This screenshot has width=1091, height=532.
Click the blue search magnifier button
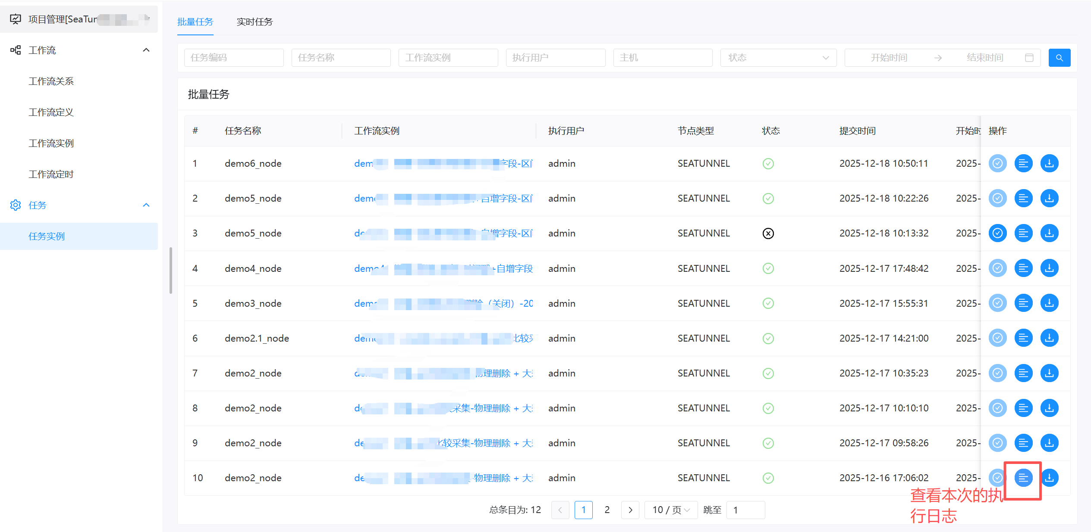[1059, 58]
